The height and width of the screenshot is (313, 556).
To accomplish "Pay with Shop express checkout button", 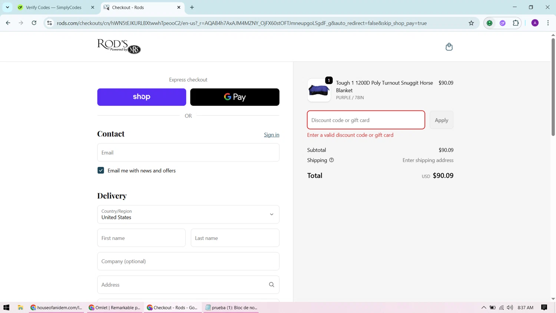I will click(x=142, y=97).
